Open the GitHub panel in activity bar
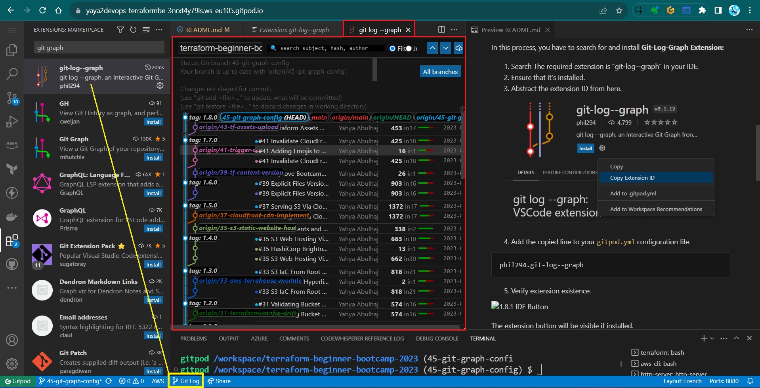 pyautogui.click(x=12, y=264)
